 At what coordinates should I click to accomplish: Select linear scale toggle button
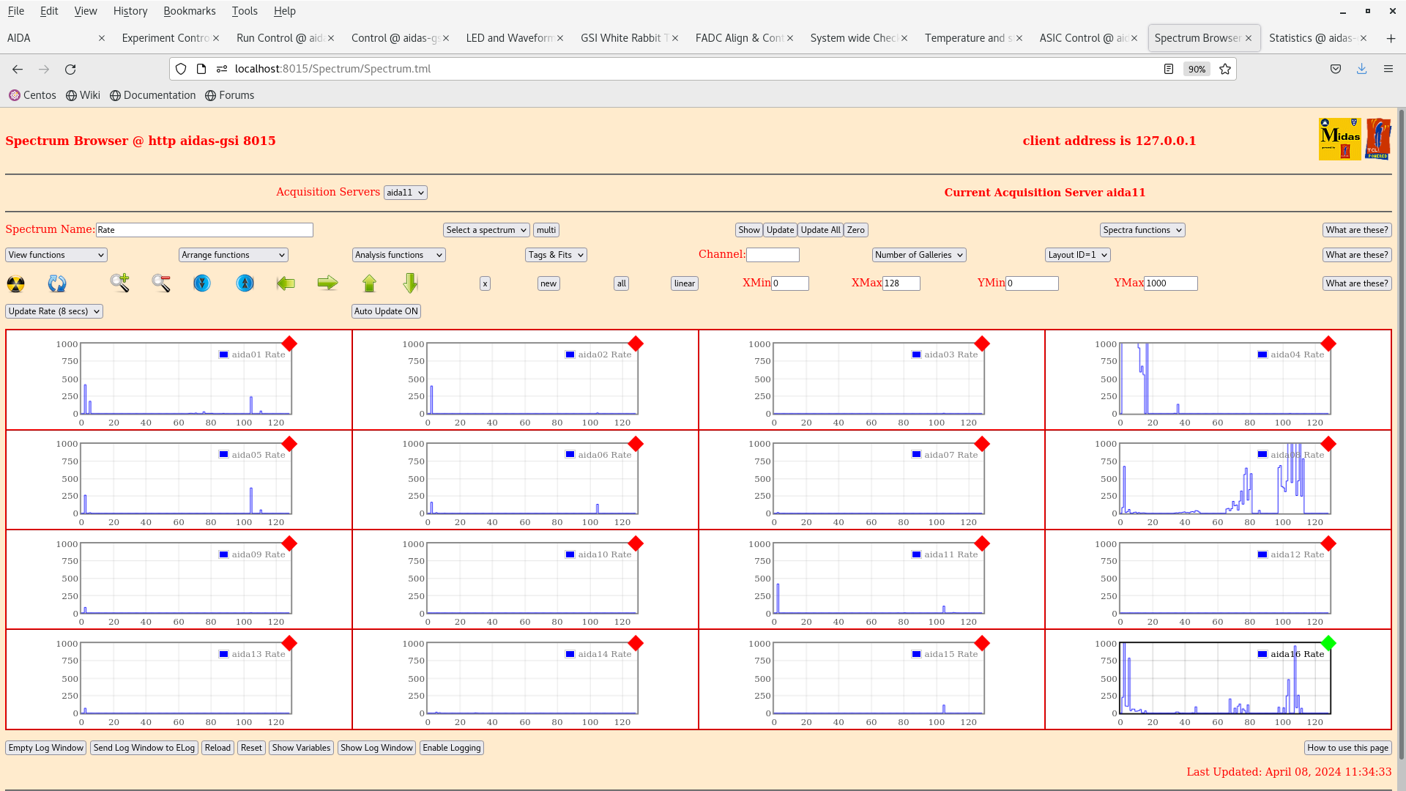coord(685,283)
